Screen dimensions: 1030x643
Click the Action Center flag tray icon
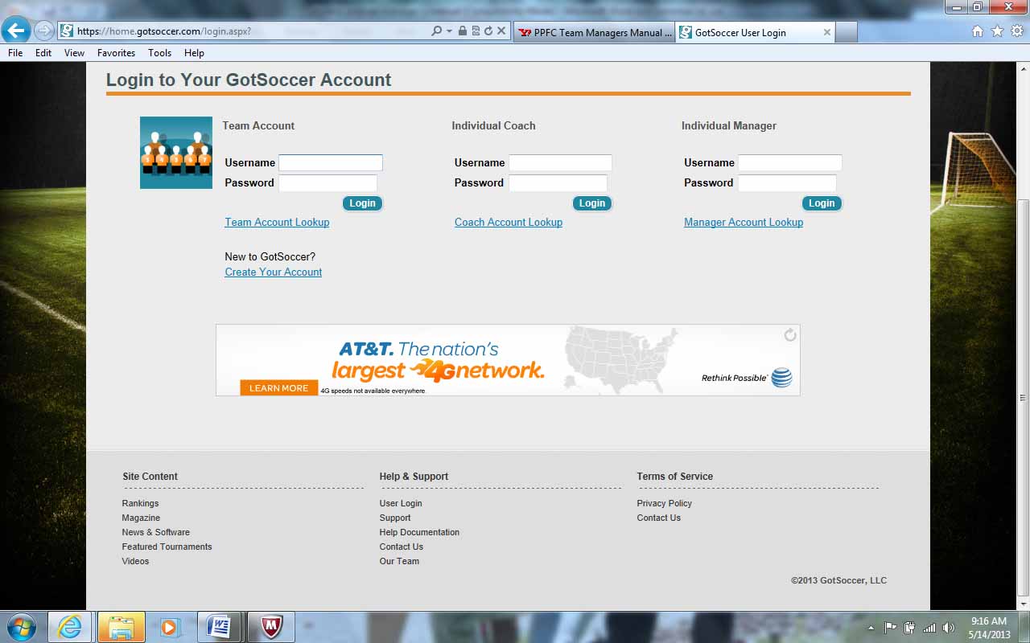point(890,628)
